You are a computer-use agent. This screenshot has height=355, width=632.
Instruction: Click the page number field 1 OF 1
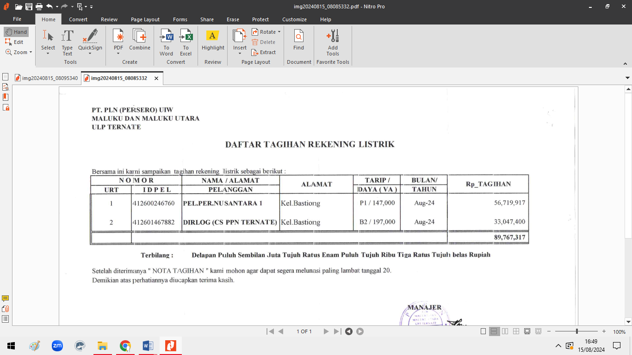click(304, 331)
